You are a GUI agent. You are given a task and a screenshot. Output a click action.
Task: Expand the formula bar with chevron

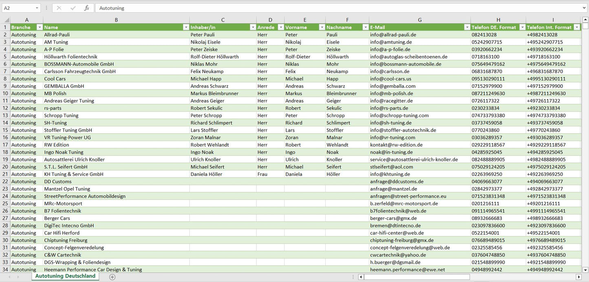point(585,8)
